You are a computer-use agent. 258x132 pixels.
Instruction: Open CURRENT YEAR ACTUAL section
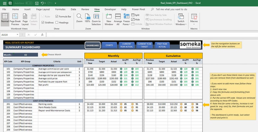(x=127, y=45)
